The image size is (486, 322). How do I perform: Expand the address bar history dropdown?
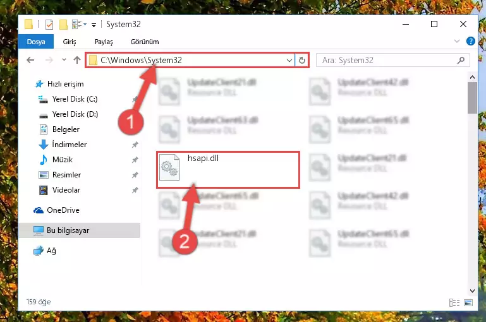click(289, 61)
